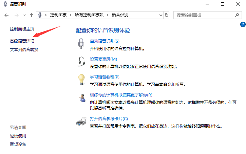Go up one level with the up arrow
Viewport: 246px width, 154px height.
pos(32,15)
